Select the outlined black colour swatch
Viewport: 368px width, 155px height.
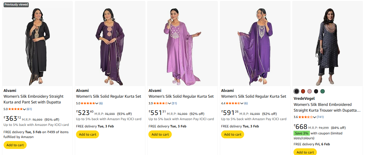(296, 91)
